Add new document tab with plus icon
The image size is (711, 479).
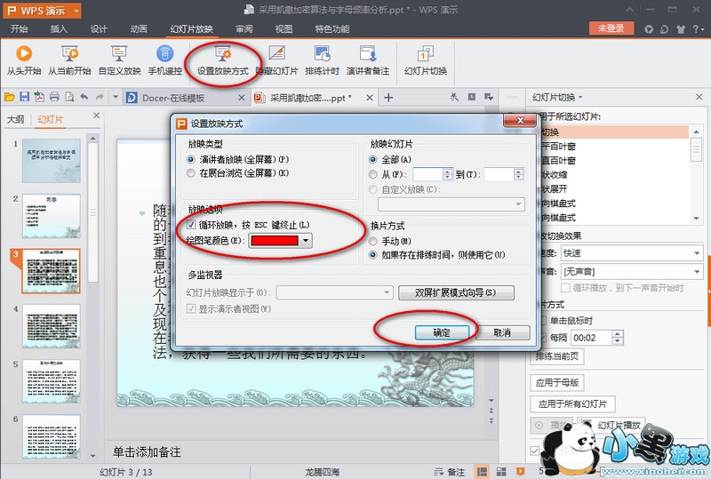pyautogui.click(x=388, y=98)
